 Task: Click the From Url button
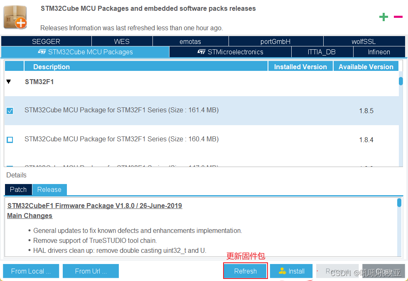(x=91, y=271)
